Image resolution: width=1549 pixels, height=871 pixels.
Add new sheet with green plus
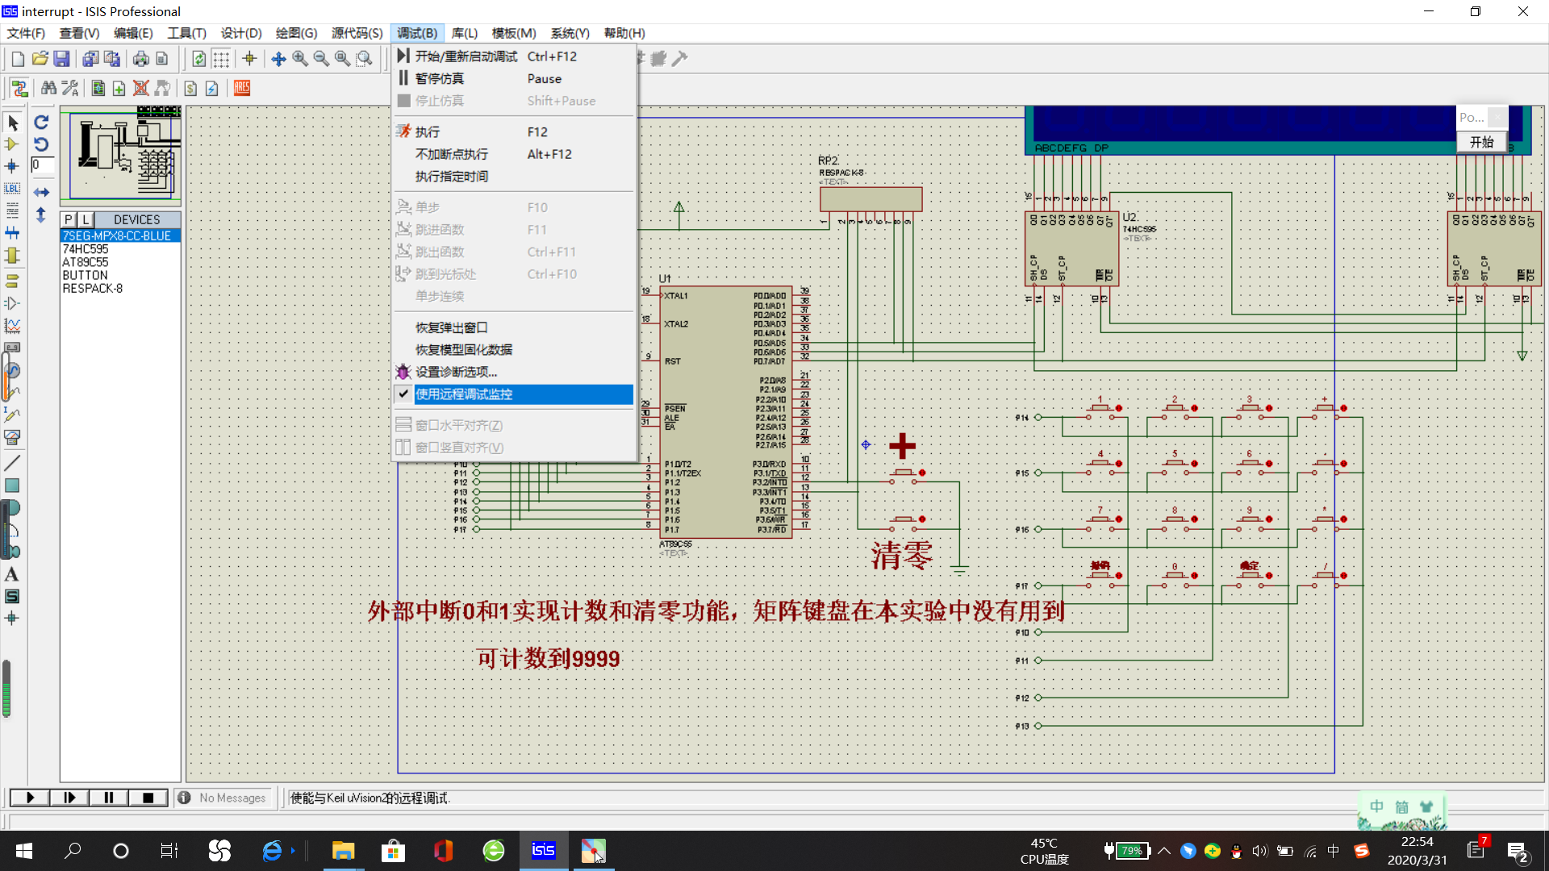tap(119, 88)
